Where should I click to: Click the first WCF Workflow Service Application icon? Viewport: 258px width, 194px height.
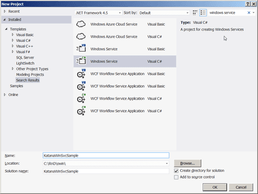tap(81, 73)
